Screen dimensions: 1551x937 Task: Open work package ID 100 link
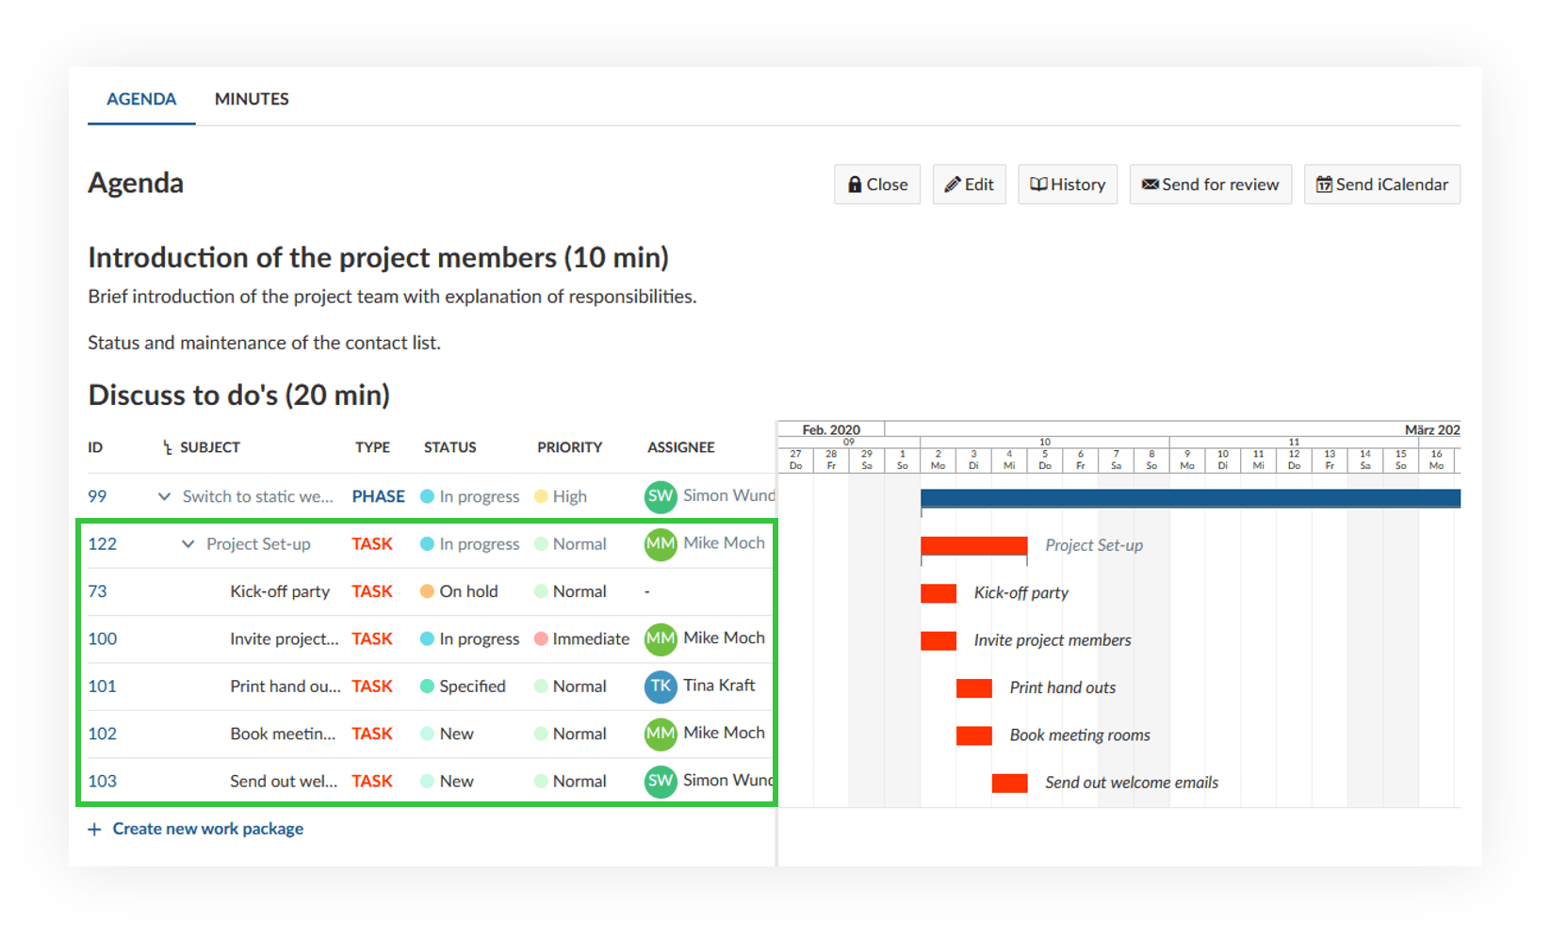pos(103,638)
